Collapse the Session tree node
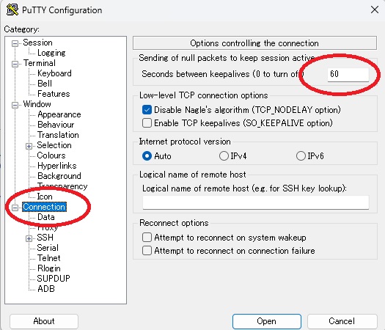 click(x=15, y=43)
